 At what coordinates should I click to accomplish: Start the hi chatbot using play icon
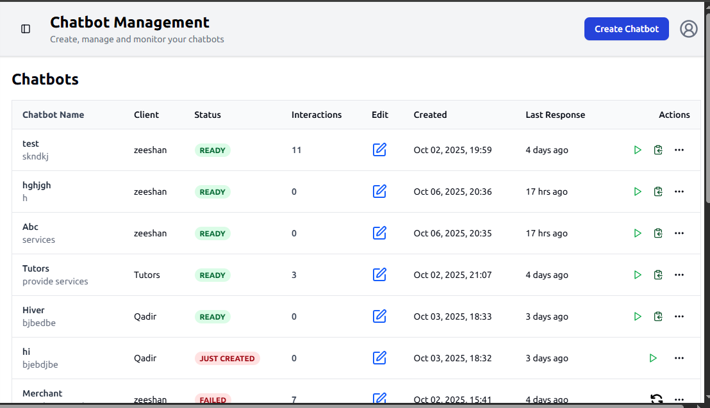pos(652,358)
